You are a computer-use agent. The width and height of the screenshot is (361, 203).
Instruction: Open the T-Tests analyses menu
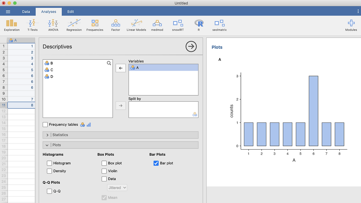coord(32,25)
